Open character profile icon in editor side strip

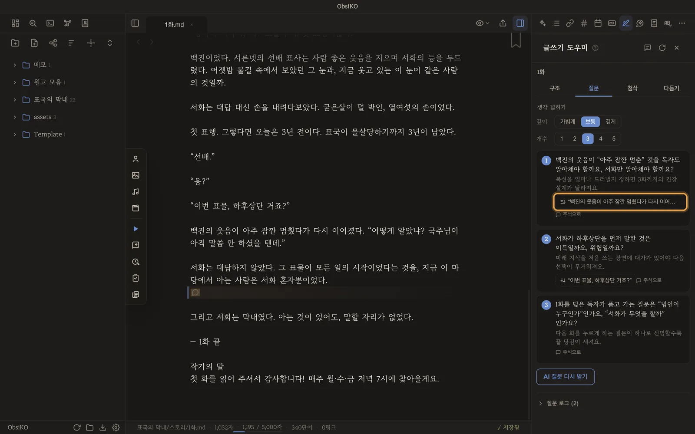coord(136,159)
